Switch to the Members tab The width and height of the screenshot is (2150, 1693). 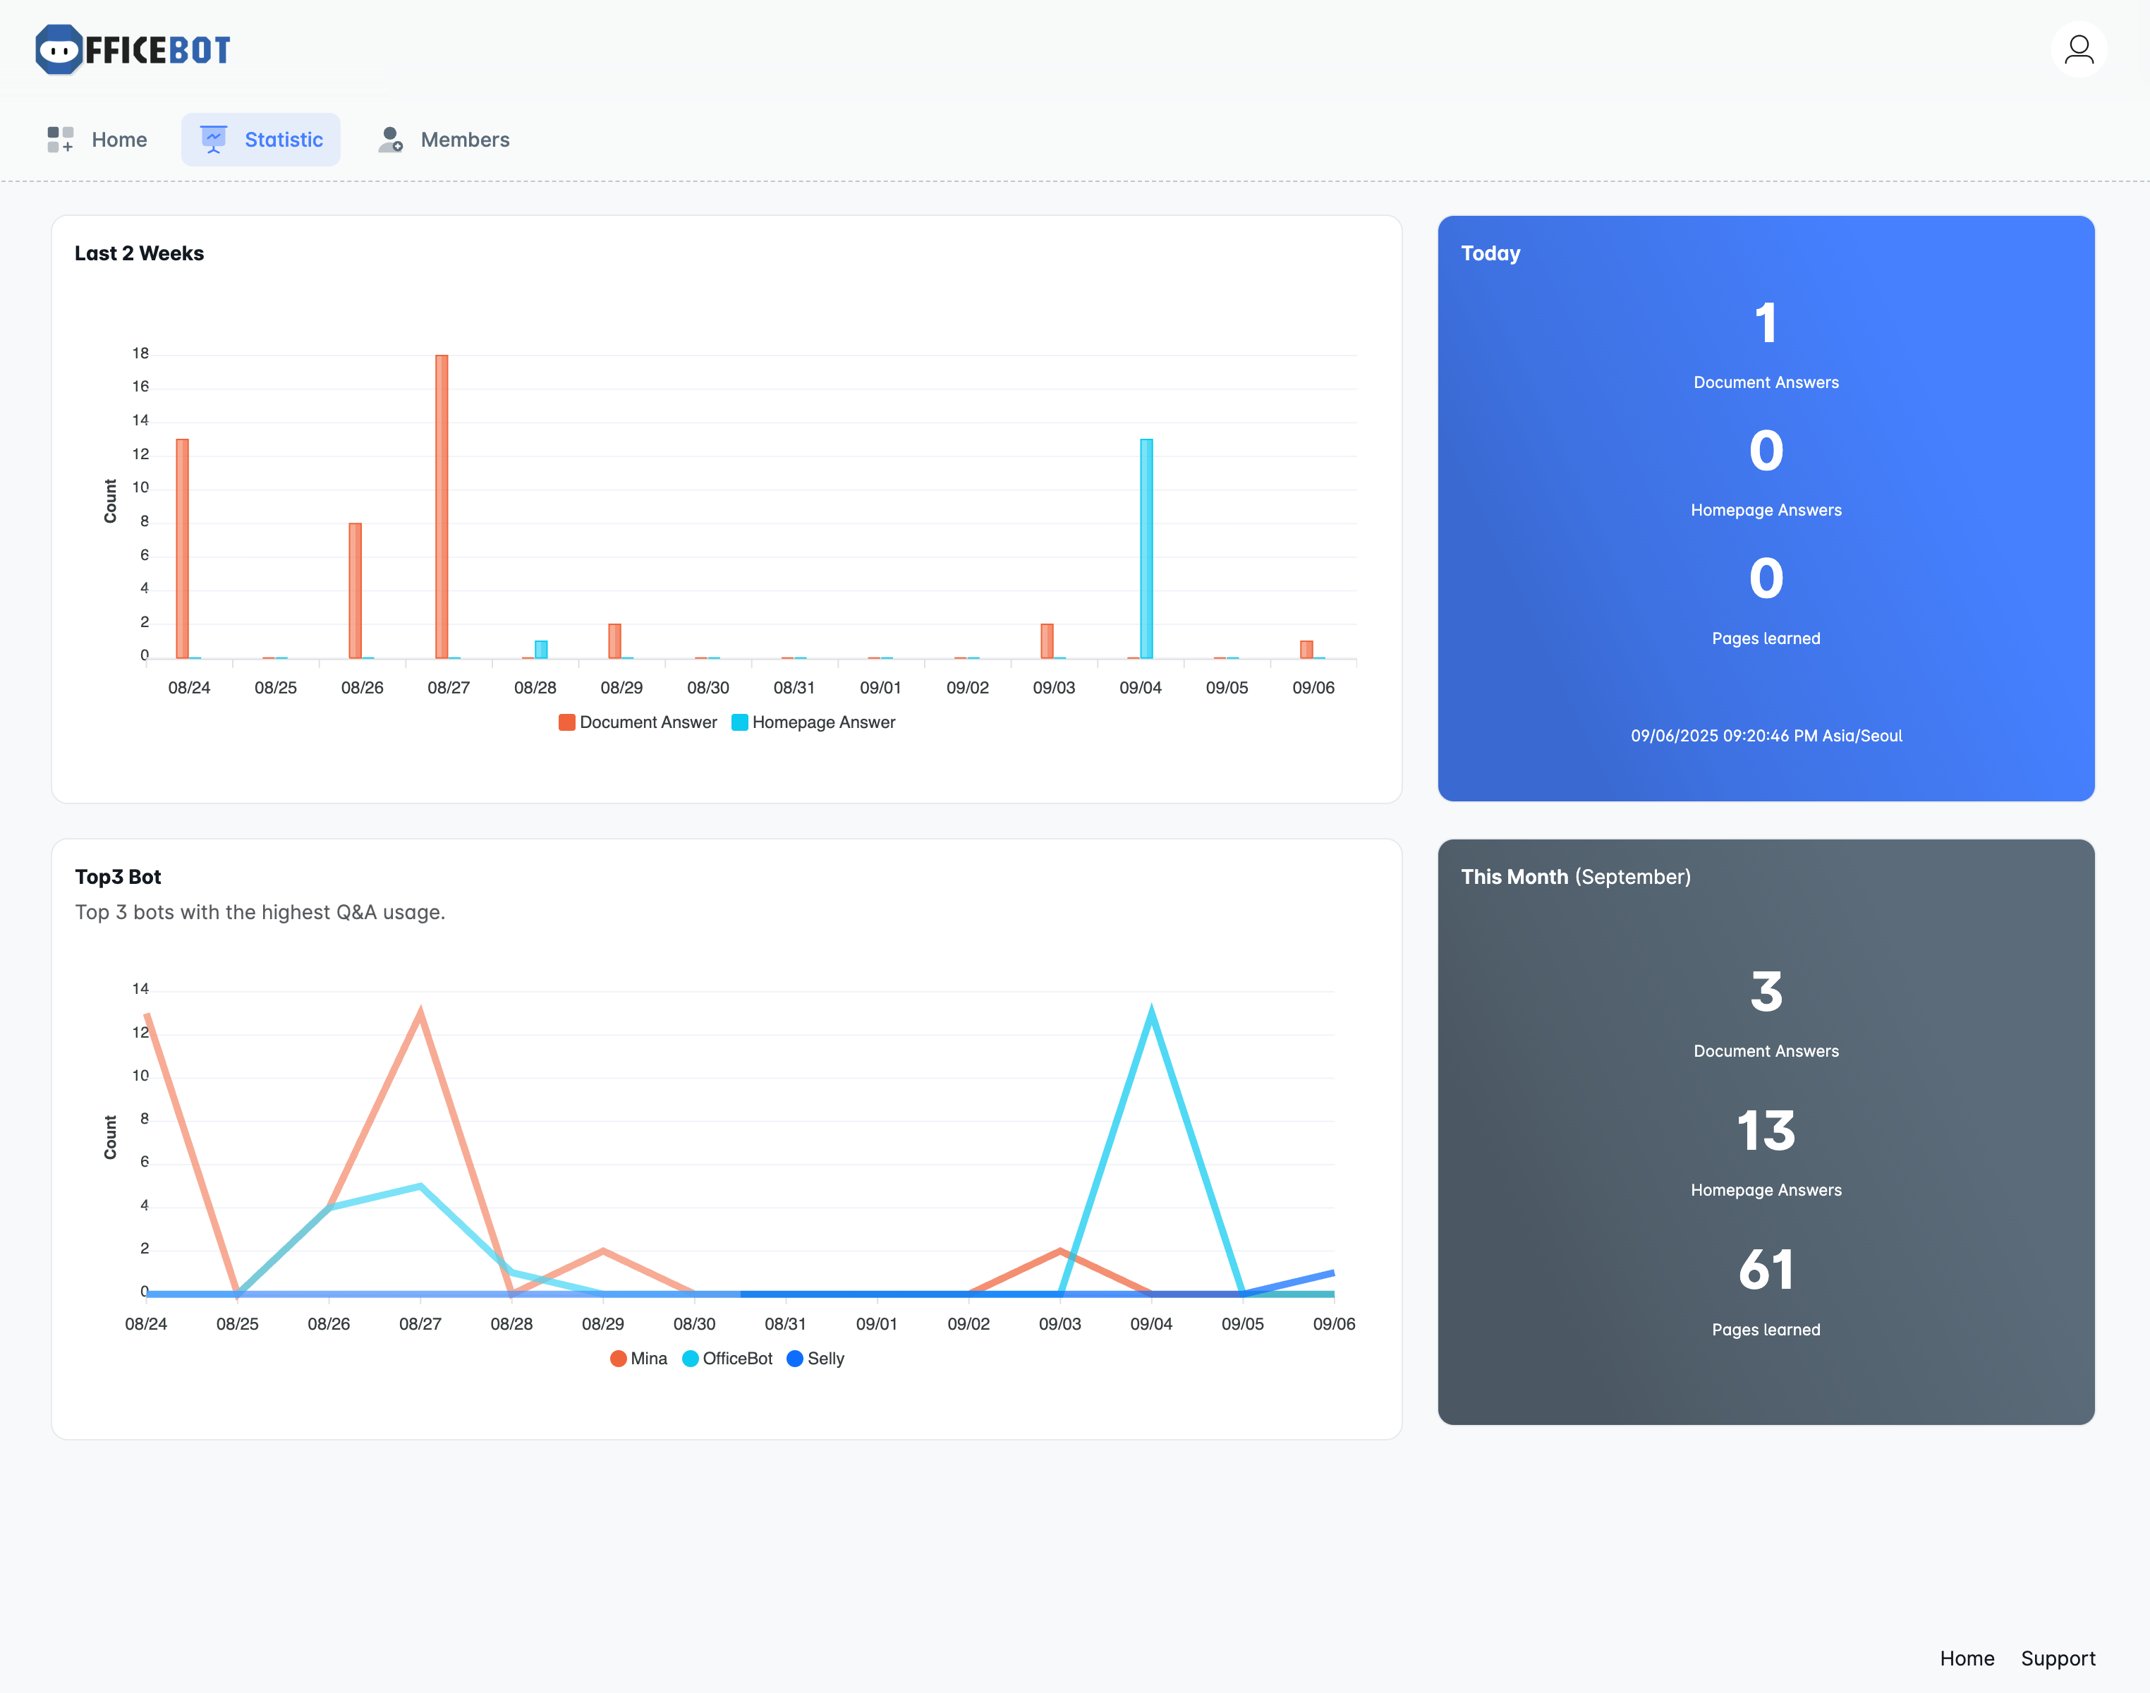coord(464,140)
